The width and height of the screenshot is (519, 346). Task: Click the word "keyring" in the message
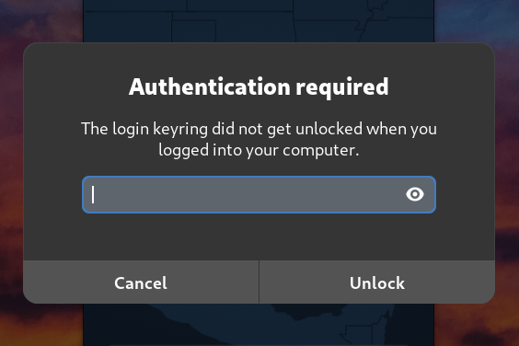(180, 129)
